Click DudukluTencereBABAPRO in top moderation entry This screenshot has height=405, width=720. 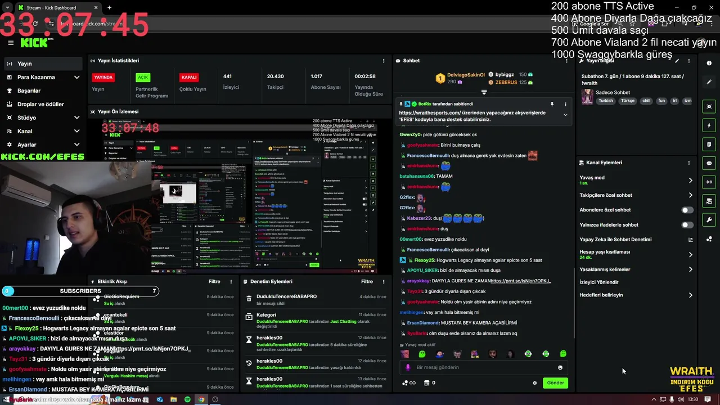pos(286,296)
